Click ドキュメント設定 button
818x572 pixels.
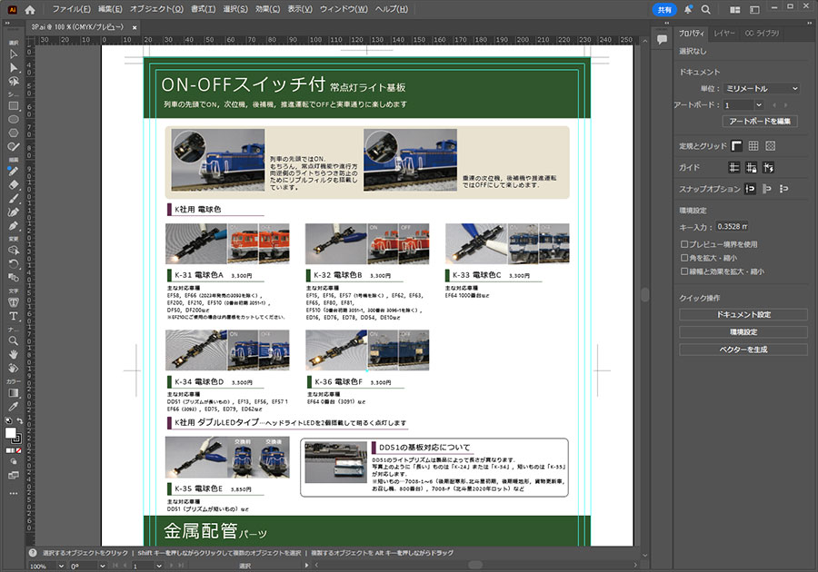click(743, 314)
